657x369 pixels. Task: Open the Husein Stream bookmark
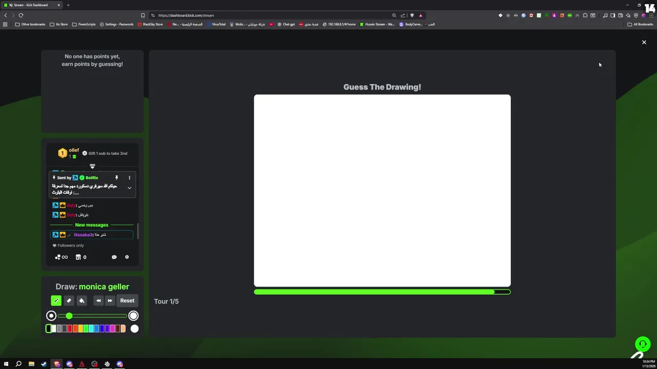tap(377, 24)
